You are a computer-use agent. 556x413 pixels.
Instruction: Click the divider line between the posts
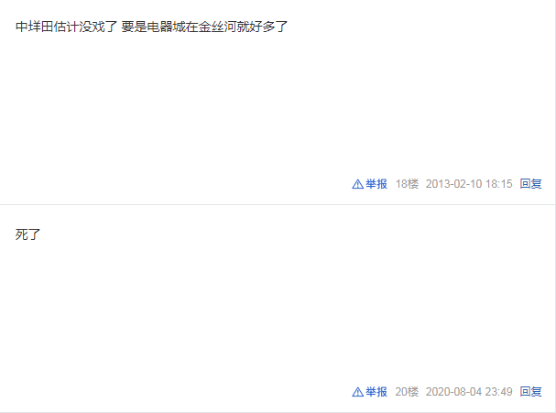278,204
